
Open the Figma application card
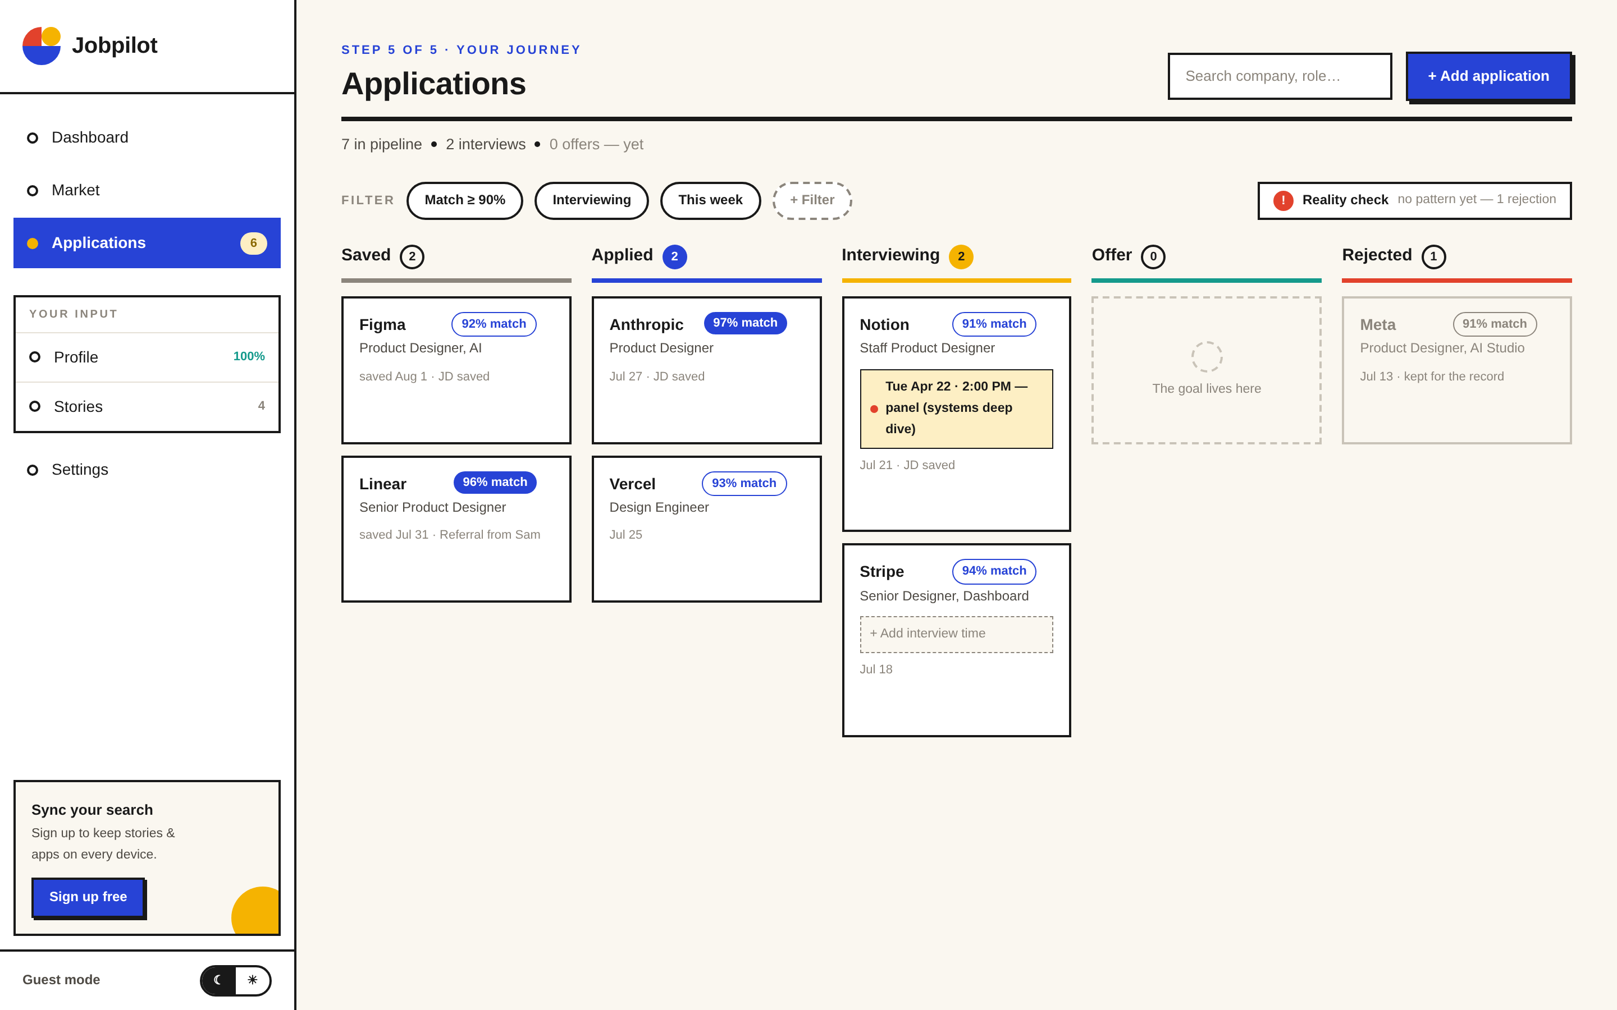[x=456, y=370]
